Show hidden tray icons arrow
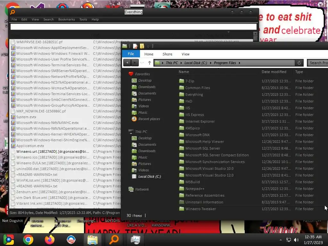The image size is (328, 246). point(281,240)
